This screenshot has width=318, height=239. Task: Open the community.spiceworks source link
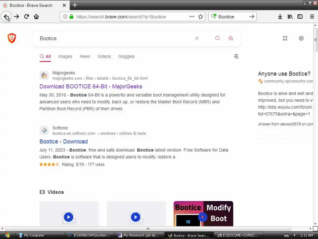(x=288, y=81)
